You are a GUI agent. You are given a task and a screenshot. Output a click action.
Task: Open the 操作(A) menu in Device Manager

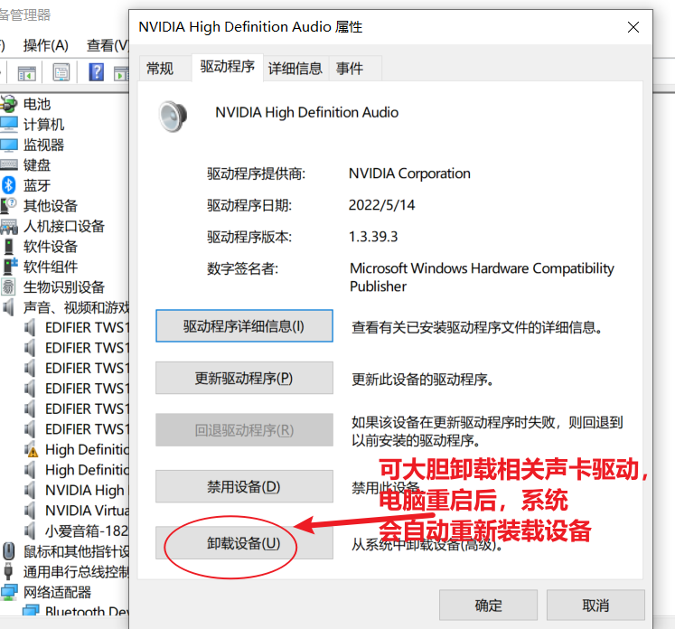45,45
